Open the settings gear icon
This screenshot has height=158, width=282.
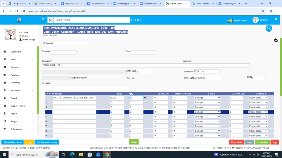[x=276, y=40]
